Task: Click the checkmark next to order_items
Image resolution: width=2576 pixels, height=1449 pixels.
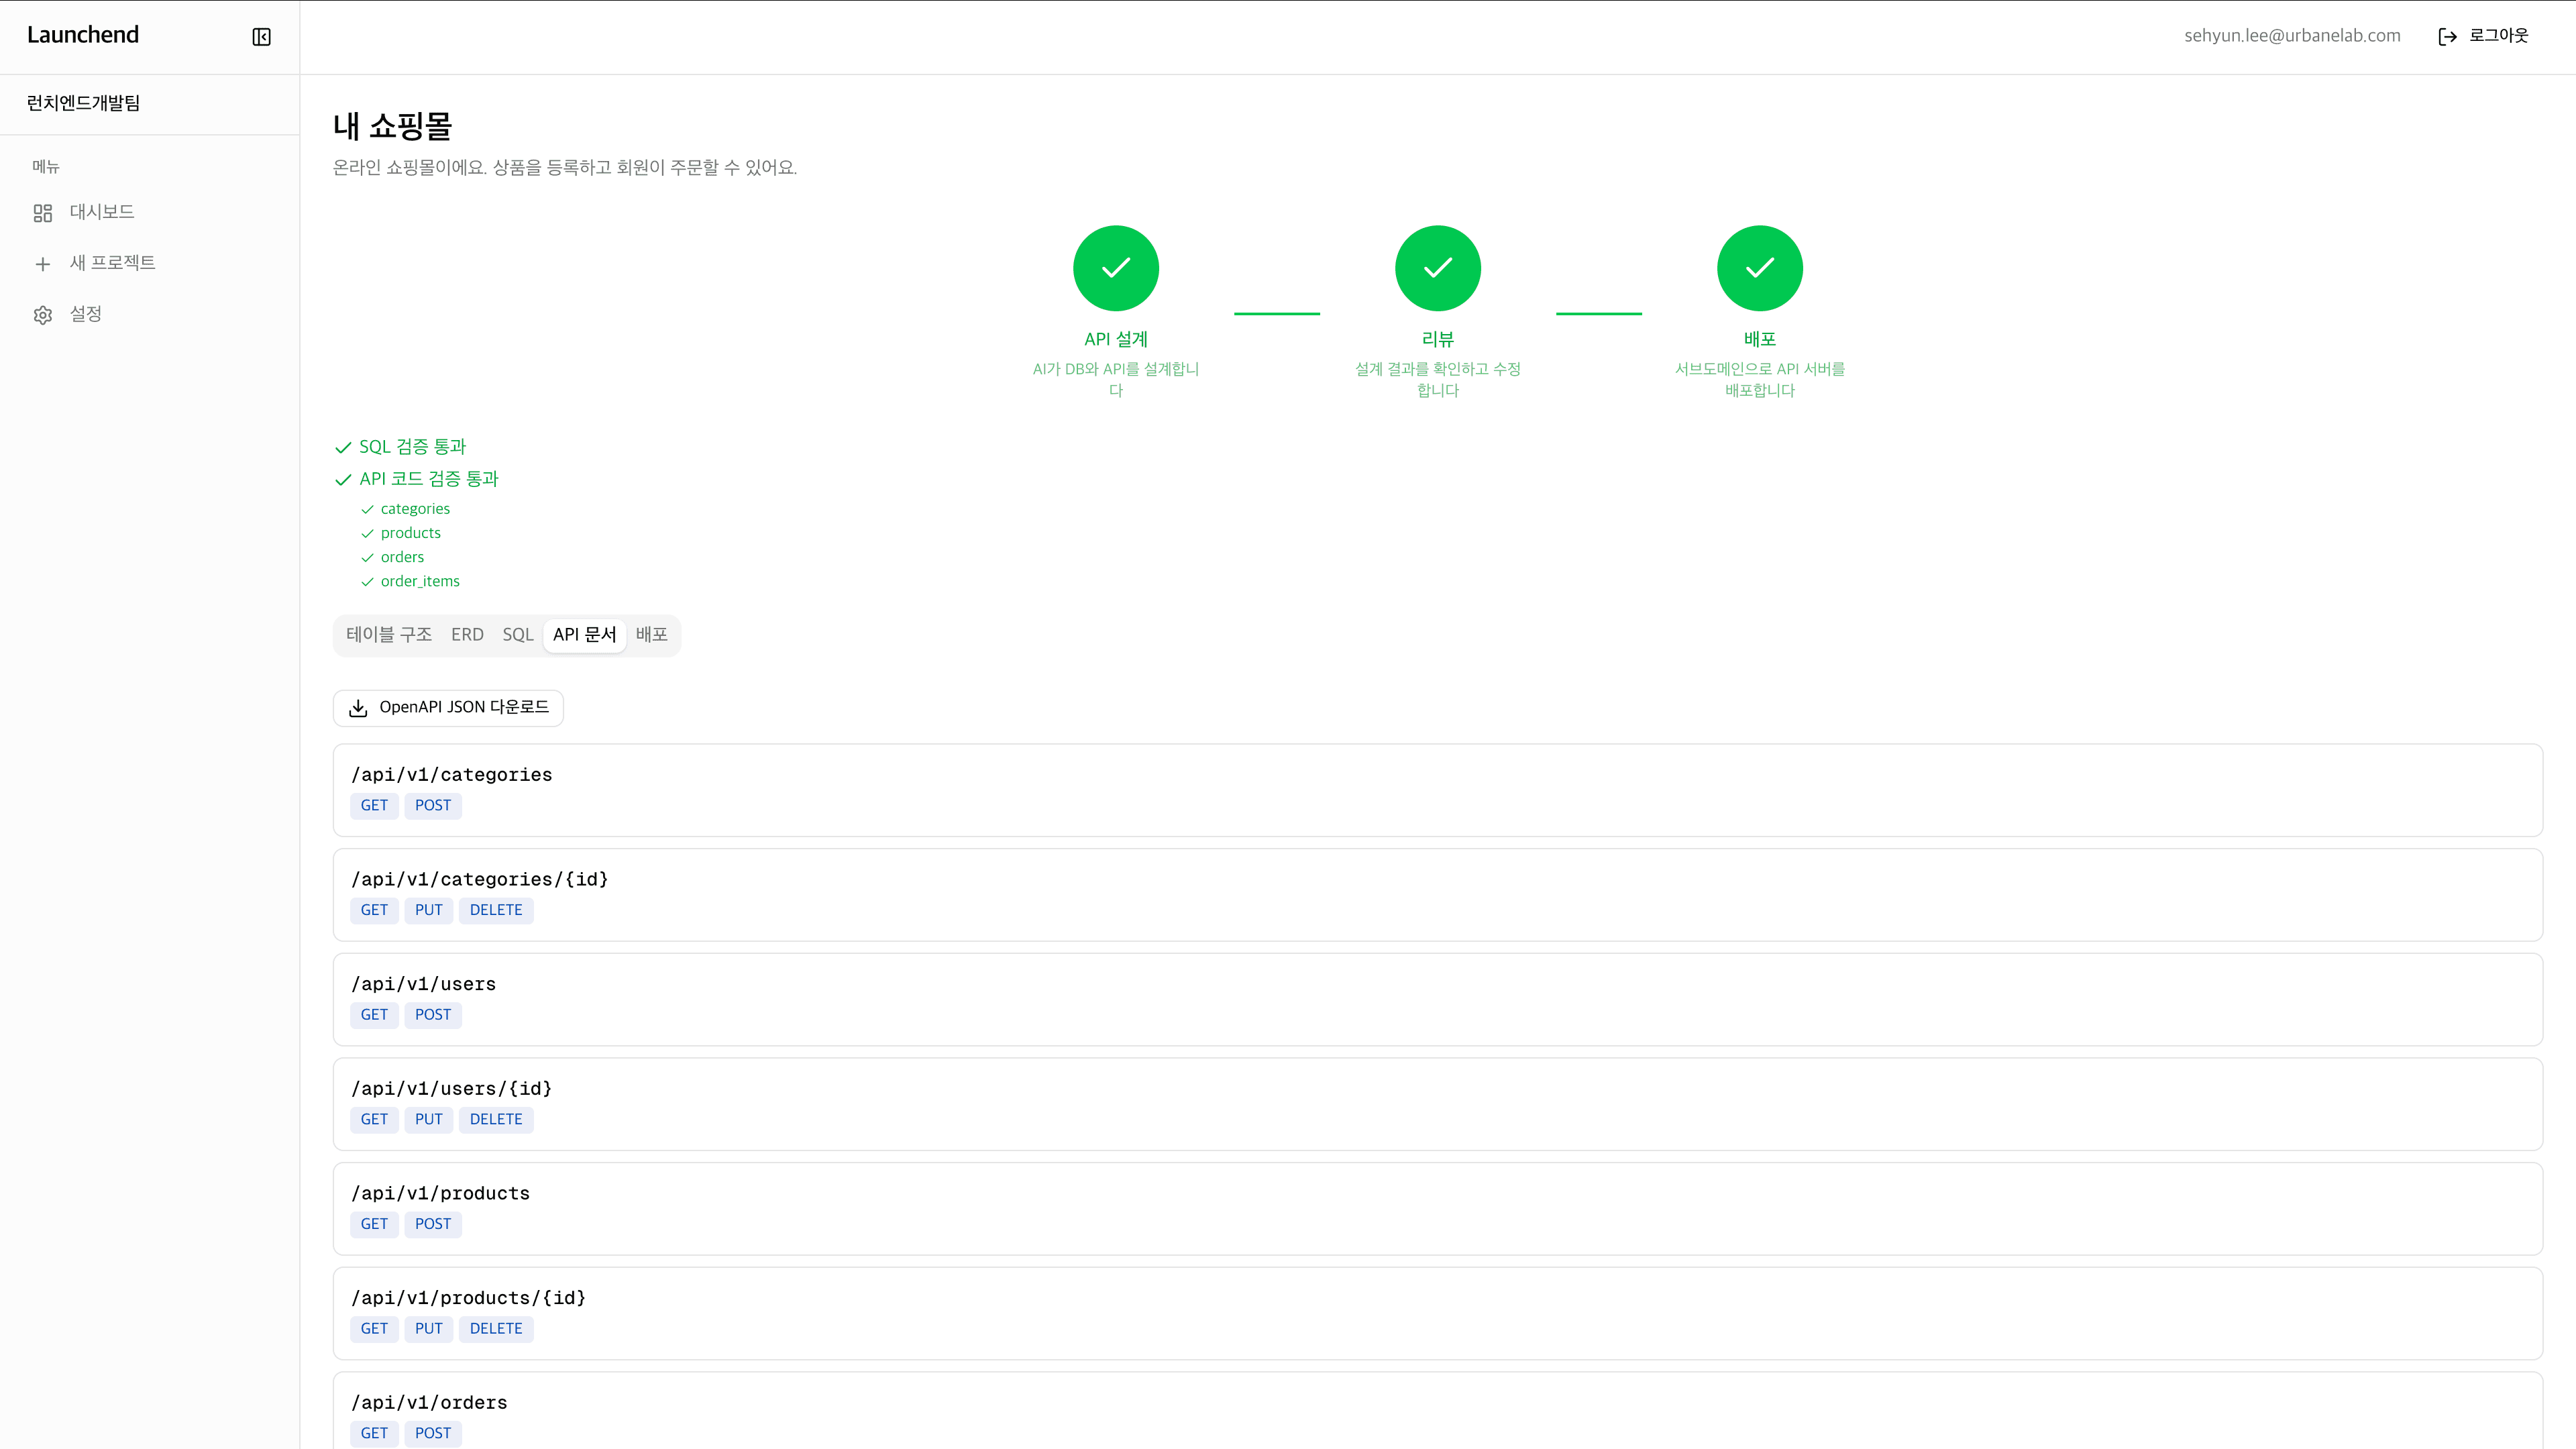Action: 367,582
